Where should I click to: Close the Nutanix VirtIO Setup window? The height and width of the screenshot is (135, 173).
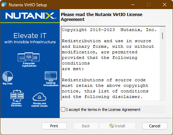(x=165, y=5)
